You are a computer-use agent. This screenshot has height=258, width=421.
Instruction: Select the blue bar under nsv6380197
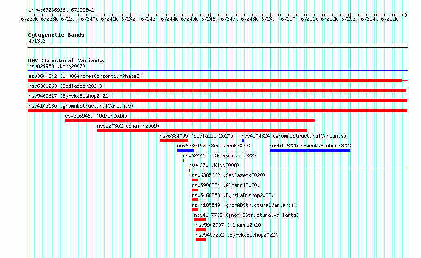point(186,150)
